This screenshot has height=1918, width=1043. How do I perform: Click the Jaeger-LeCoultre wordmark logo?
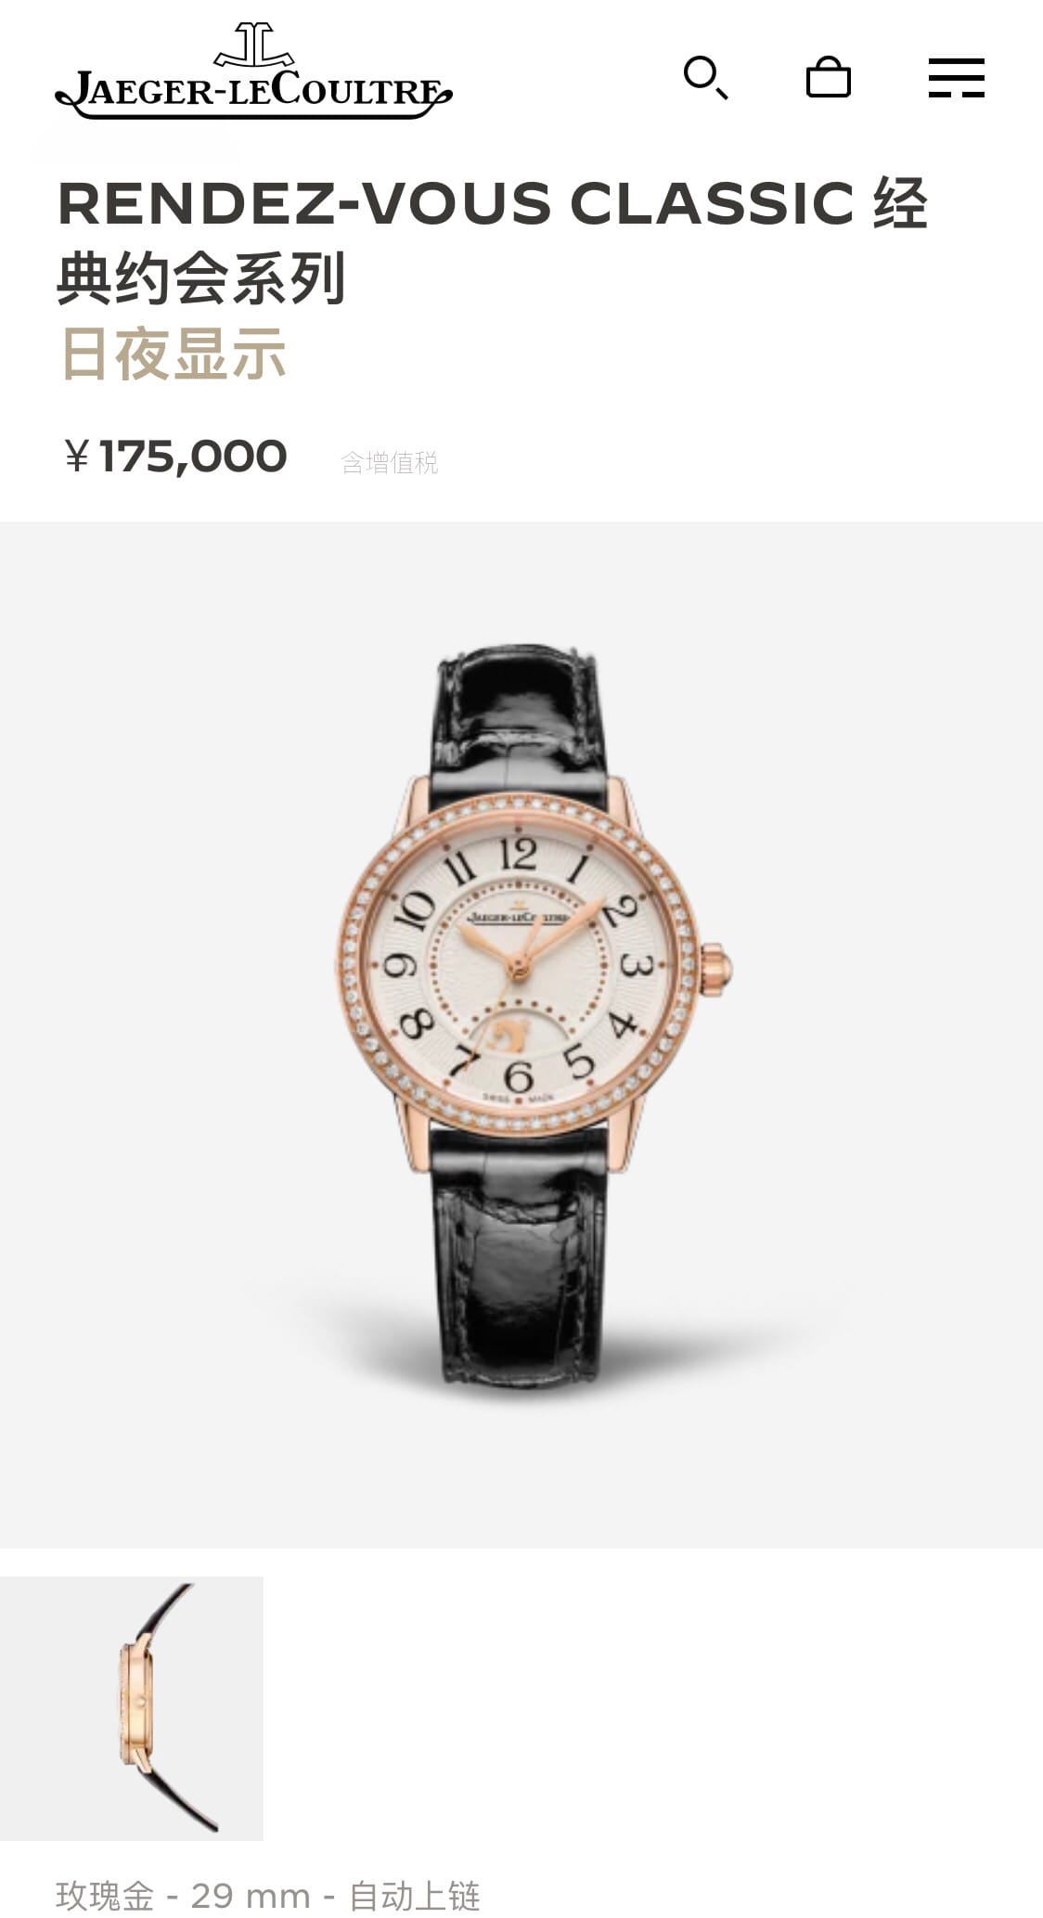point(253,93)
